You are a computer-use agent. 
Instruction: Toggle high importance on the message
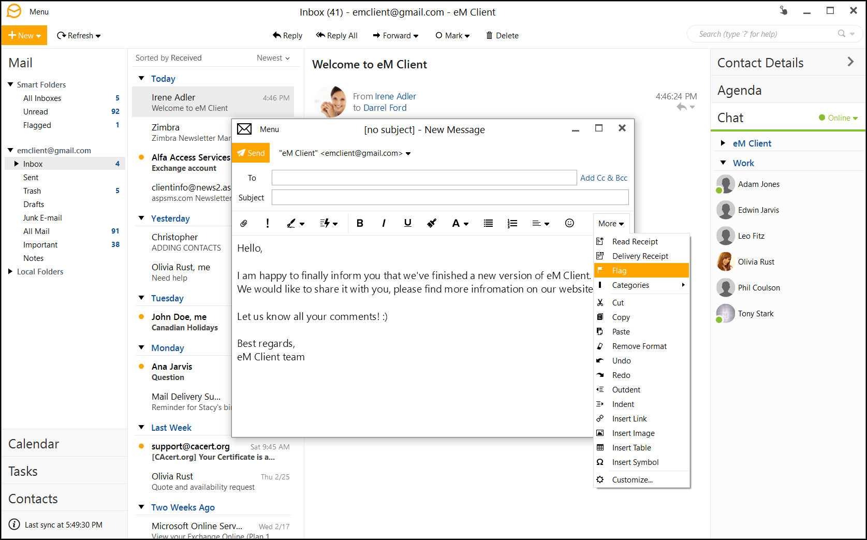[267, 223]
